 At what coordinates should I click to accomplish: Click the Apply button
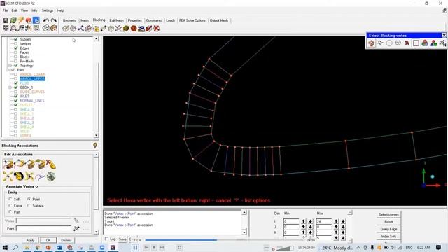[x=30, y=240]
